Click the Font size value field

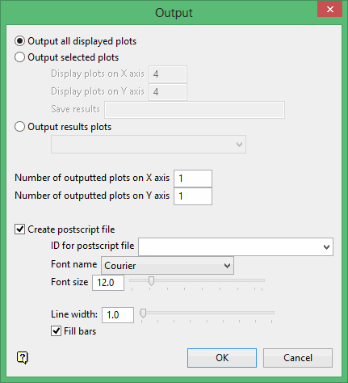108,283
